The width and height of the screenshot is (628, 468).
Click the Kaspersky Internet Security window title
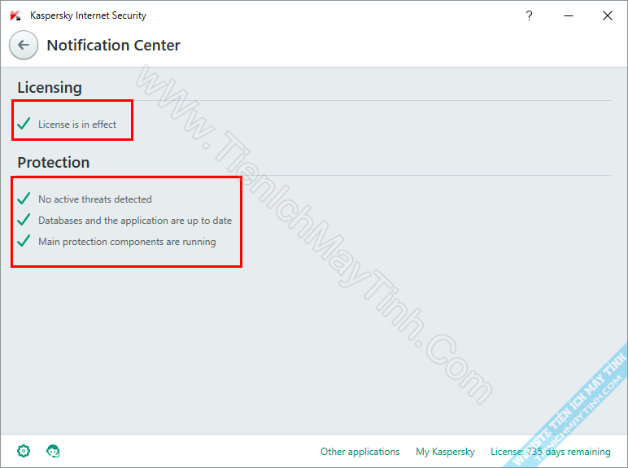point(88,15)
